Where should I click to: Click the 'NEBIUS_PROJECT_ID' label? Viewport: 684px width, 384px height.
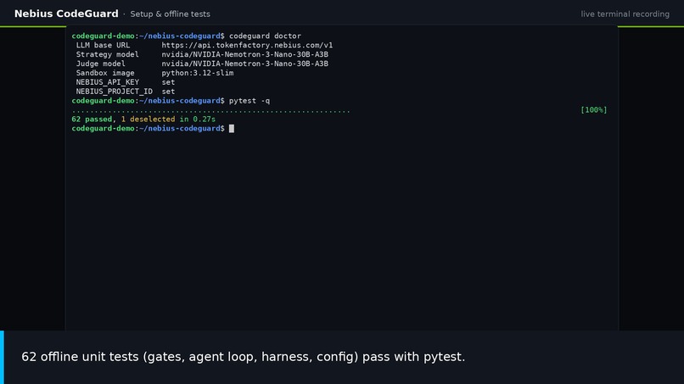(x=115, y=92)
